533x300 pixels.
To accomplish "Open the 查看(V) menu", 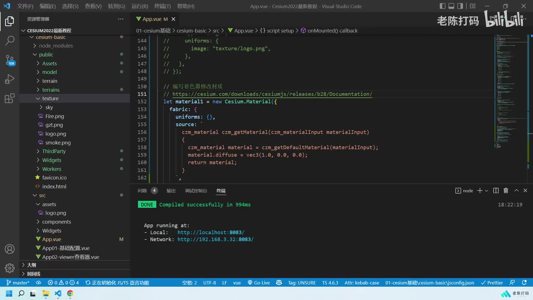I will (93, 6).
